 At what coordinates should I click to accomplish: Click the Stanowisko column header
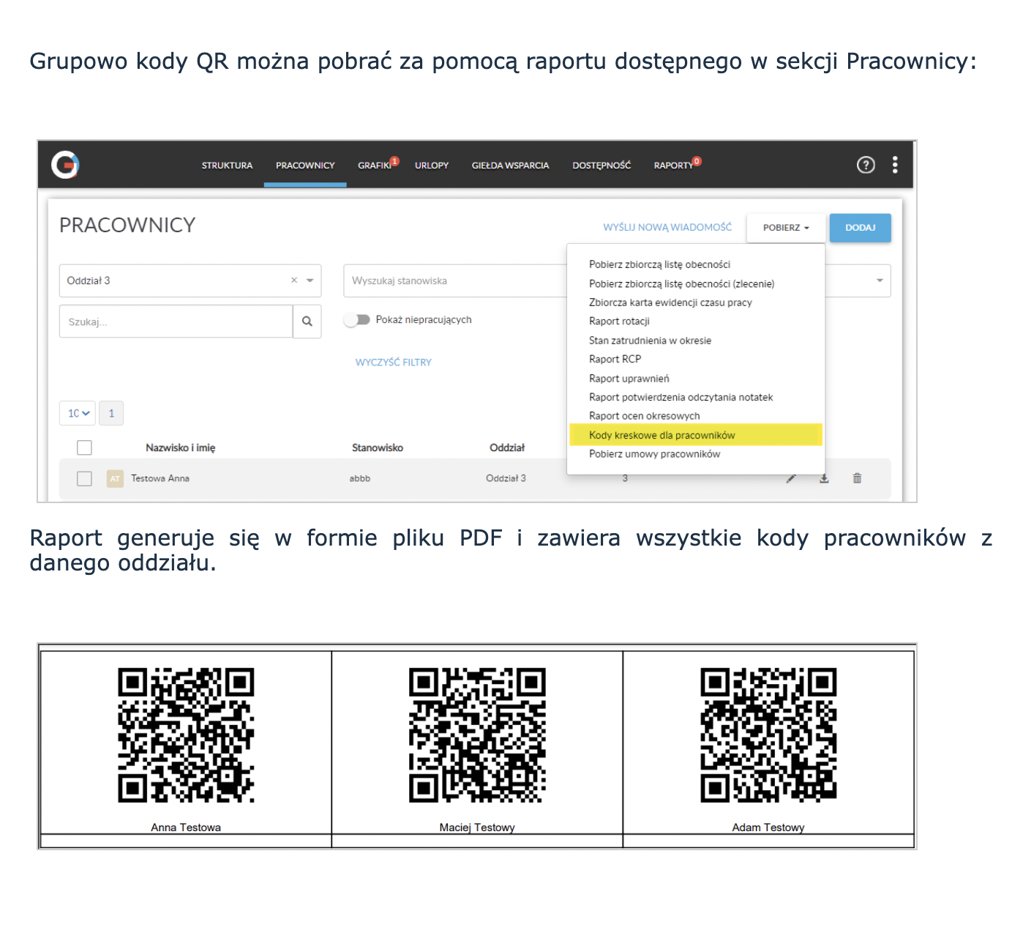tap(378, 447)
